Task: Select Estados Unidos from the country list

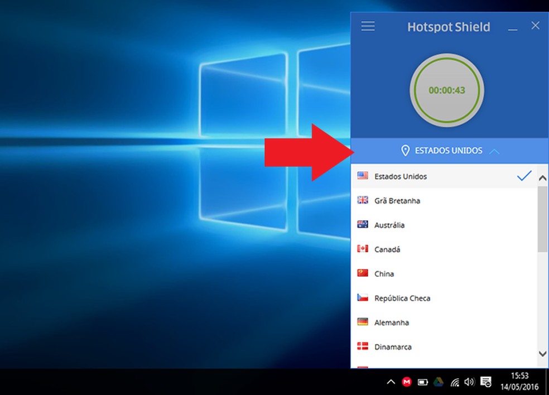Action: coord(401,176)
